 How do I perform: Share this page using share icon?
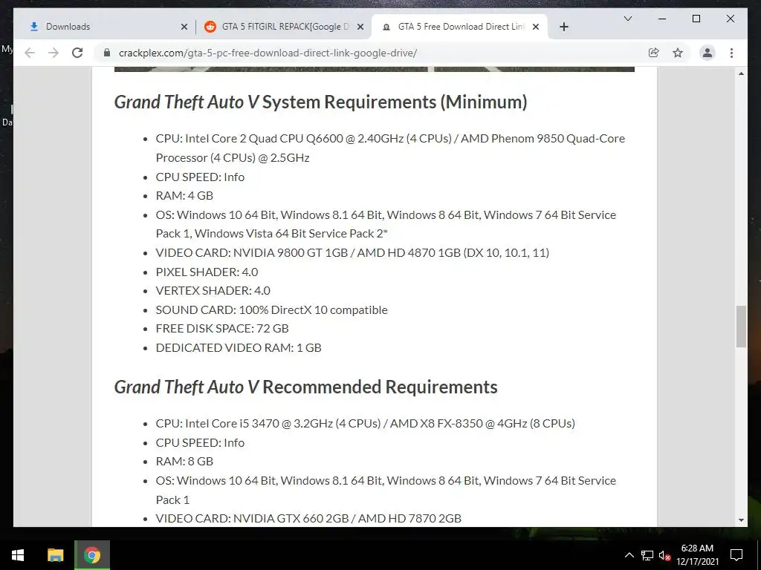click(654, 53)
